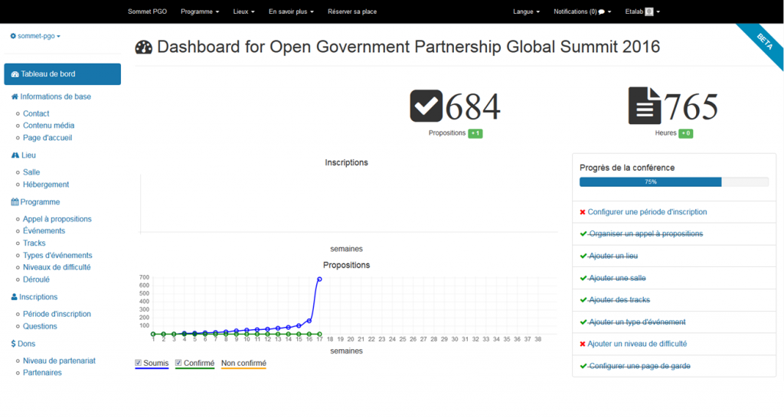The width and height of the screenshot is (784, 418).
Task: Go to Sommet PGO in navbar
Action: (x=147, y=11)
